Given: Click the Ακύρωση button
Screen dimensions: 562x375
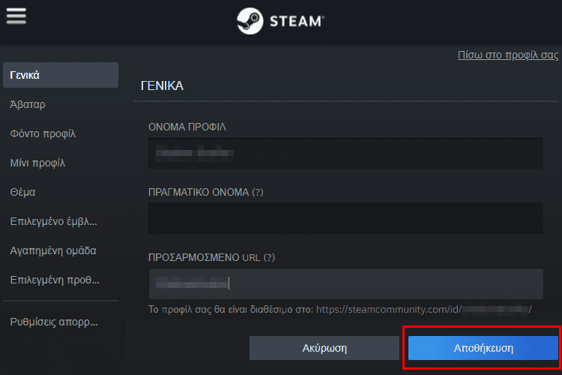Looking at the screenshot, I should pos(324,348).
